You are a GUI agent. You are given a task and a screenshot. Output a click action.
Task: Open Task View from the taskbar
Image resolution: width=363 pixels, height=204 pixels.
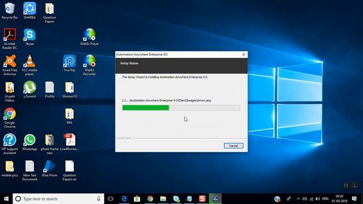[111, 199]
